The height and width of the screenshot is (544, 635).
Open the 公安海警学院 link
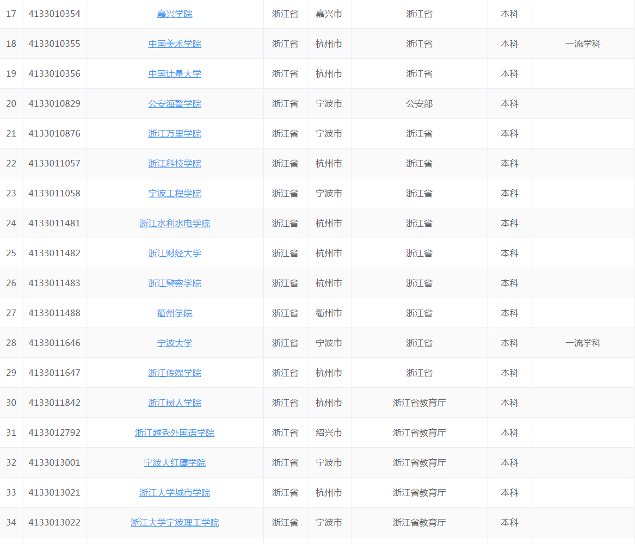[x=175, y=103]
